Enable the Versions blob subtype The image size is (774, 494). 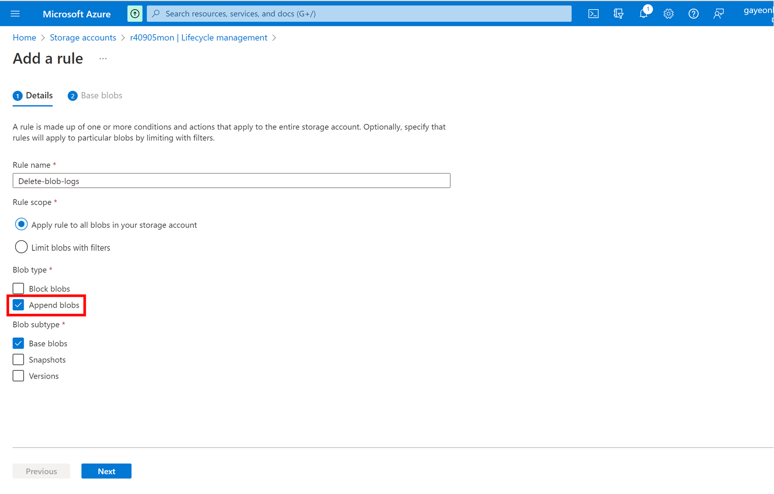[18, 376]
